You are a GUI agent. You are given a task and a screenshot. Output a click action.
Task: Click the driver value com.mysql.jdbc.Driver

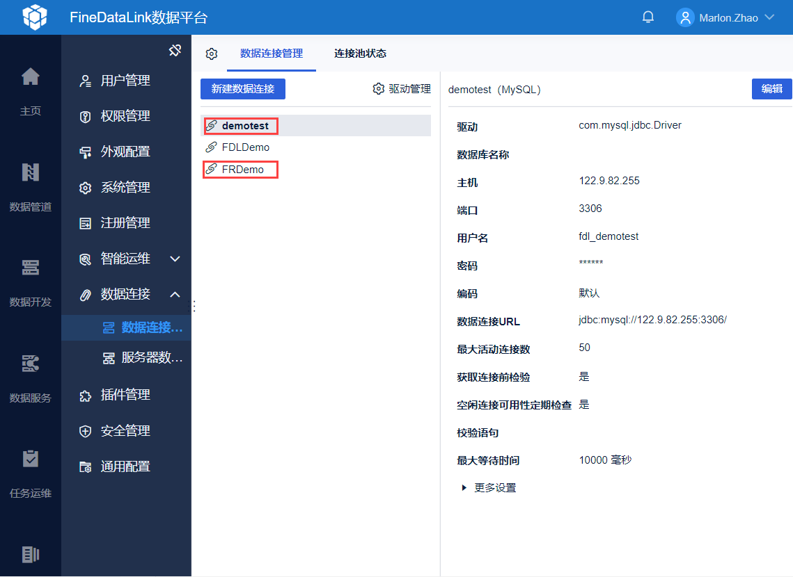[629, 125]
